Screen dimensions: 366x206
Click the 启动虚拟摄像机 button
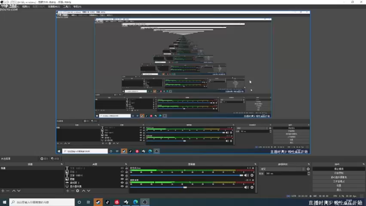(339, 177)
